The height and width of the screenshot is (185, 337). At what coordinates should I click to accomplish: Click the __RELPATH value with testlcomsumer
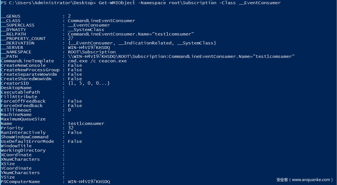point(131,34)
